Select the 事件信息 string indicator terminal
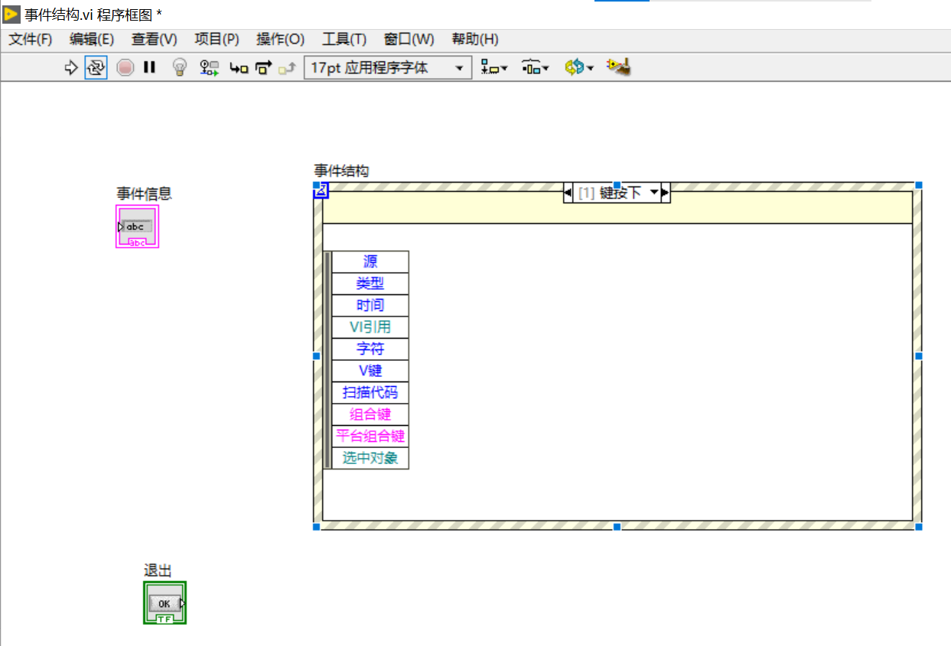Viewport: 951px width, 646px height. point(138,226)
